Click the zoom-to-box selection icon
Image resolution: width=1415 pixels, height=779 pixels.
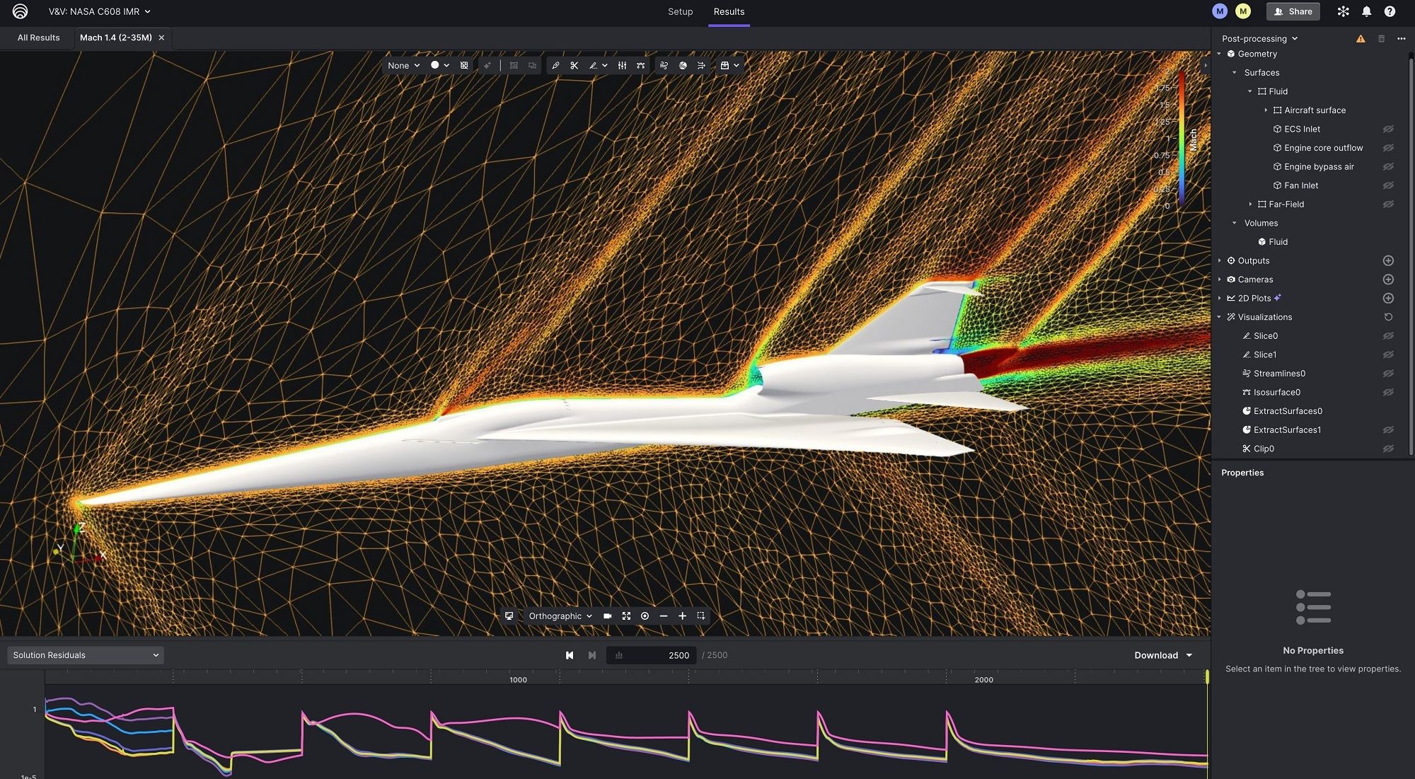pos(701,616)
